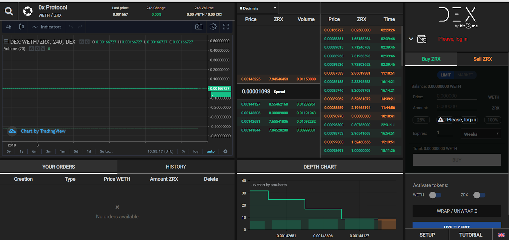Open the Go to... date picker
Image resolution: width=509 pixels, height=240 pixels.
106,152
